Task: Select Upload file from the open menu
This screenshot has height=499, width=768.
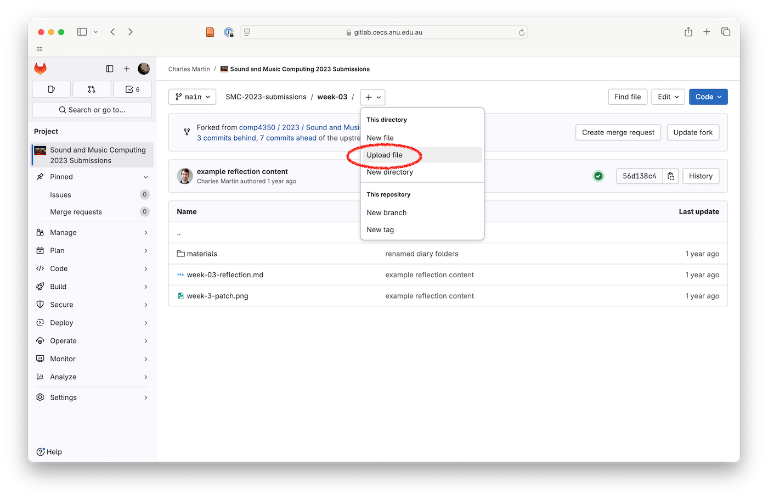Action: tap(384, 155)
